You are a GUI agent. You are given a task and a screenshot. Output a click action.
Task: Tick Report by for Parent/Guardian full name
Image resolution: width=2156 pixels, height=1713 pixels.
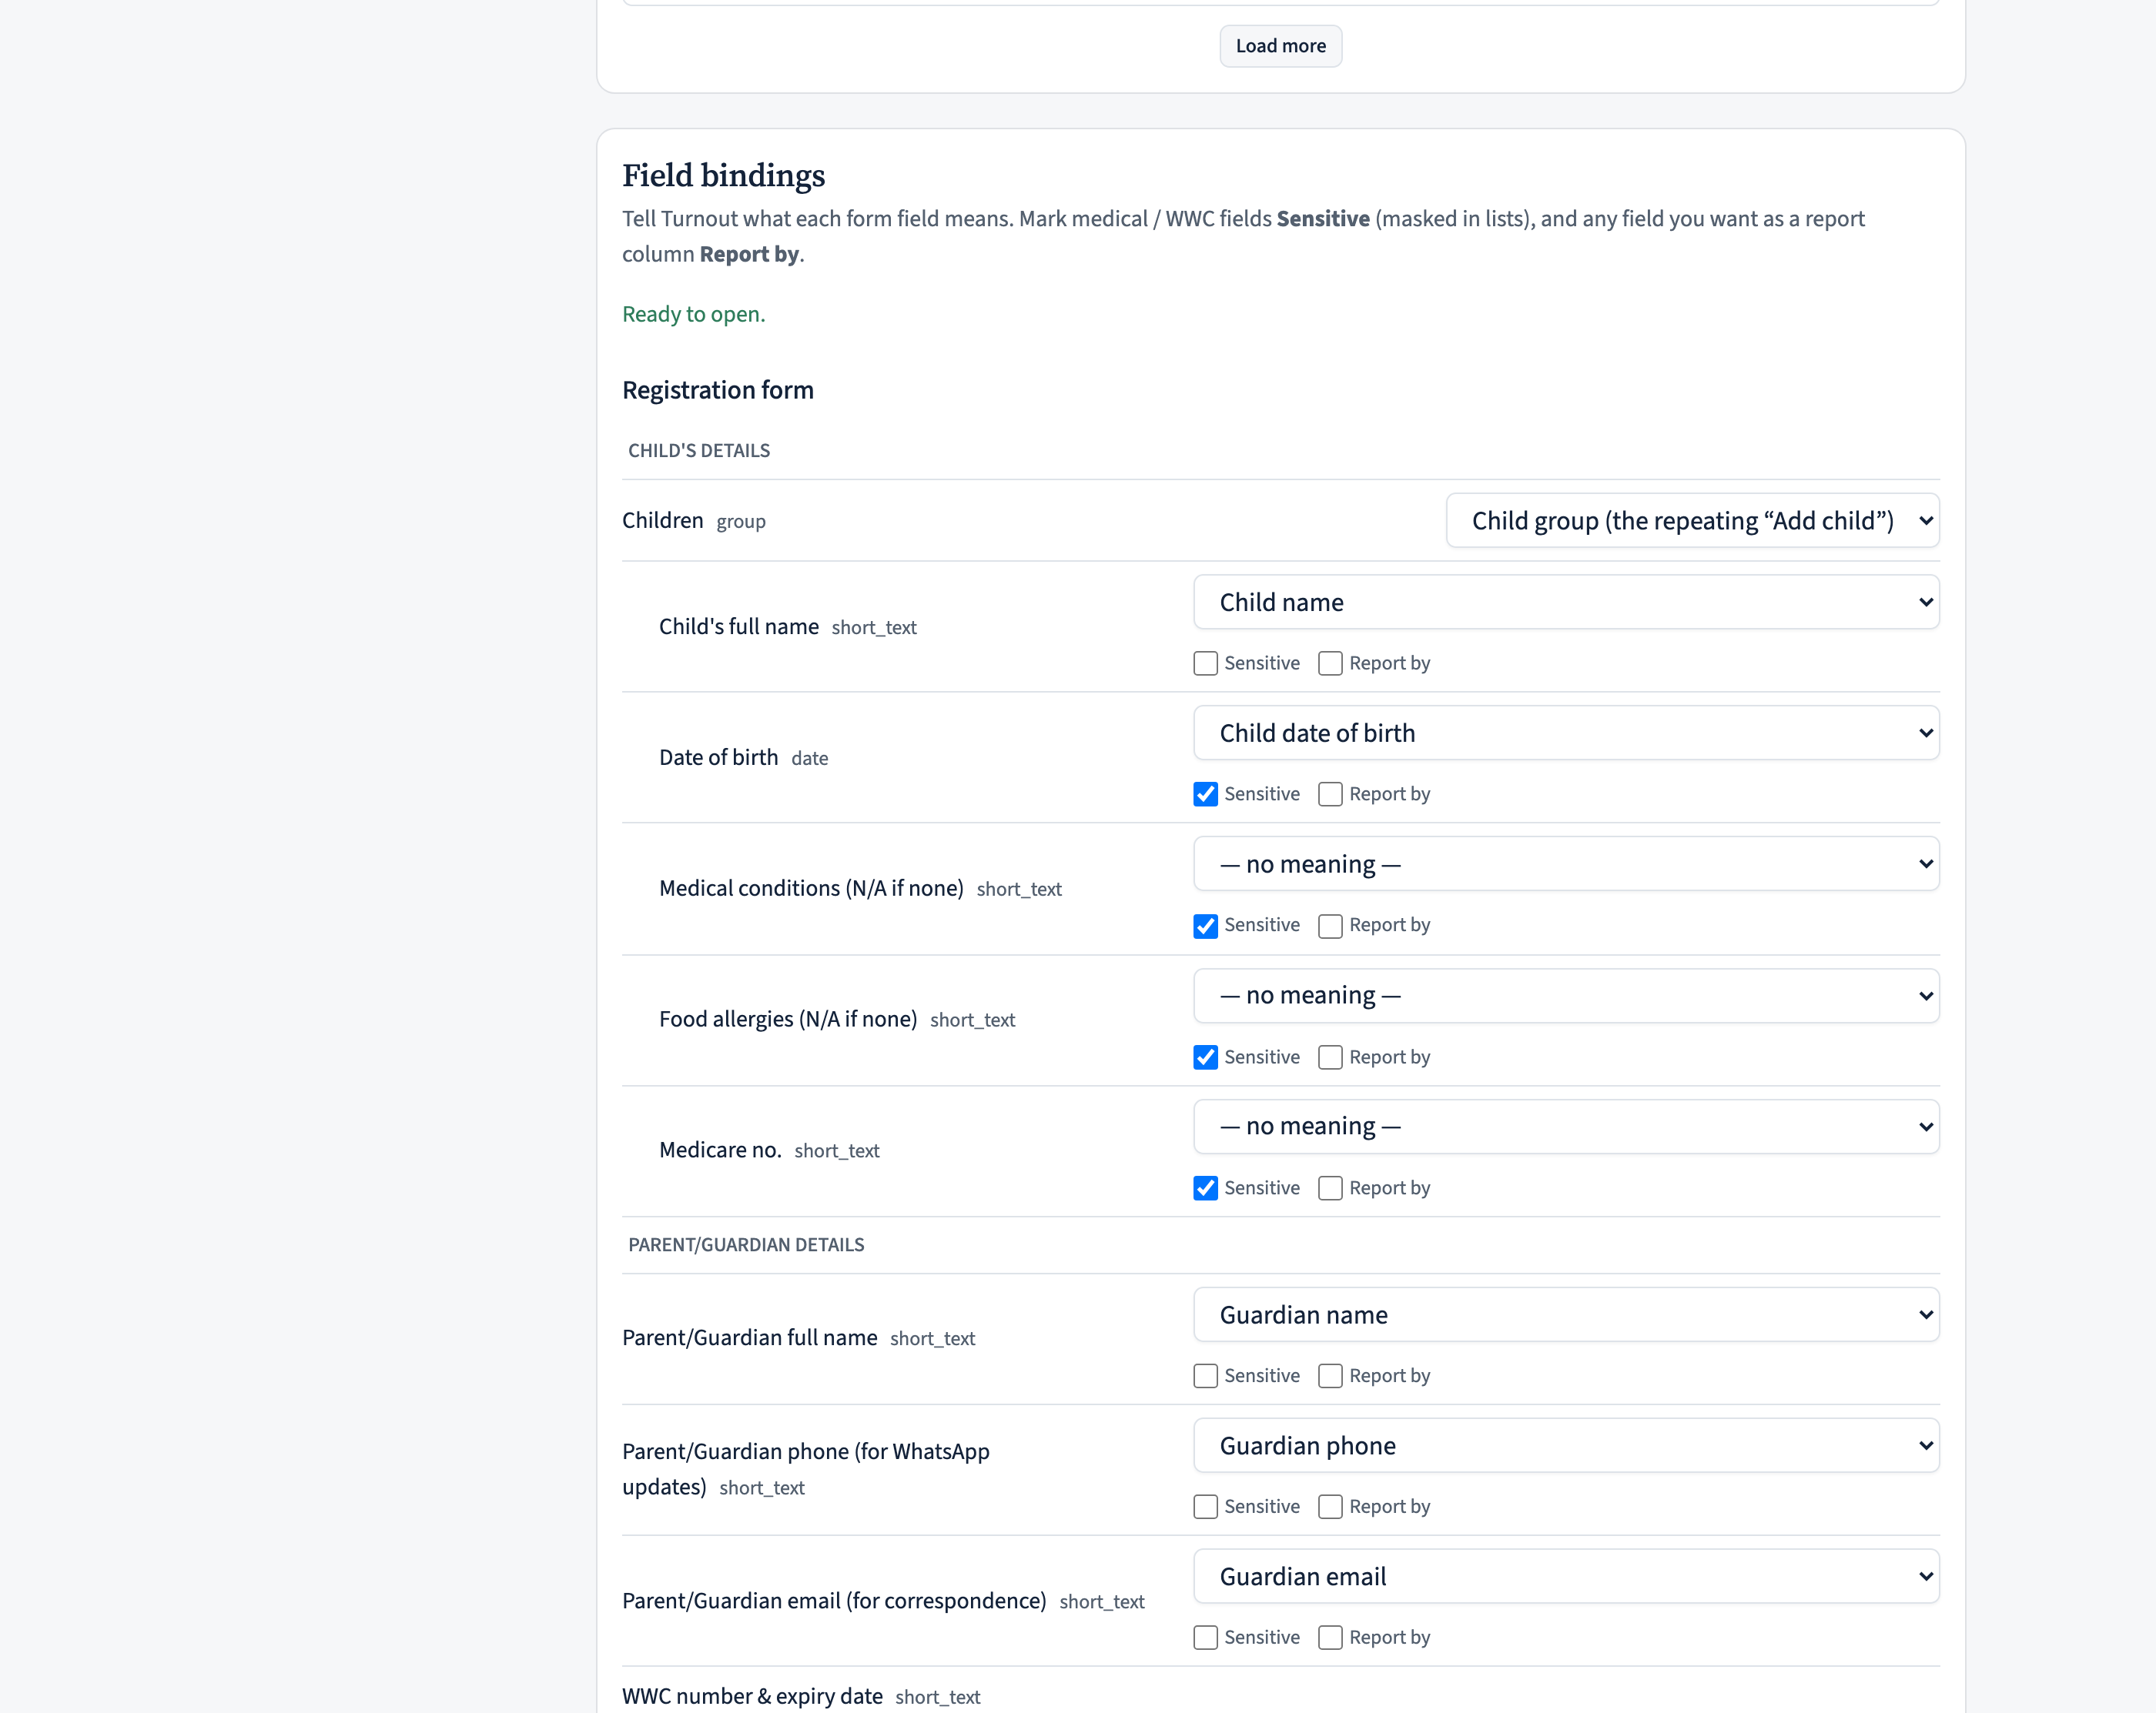point(1330,1376)
